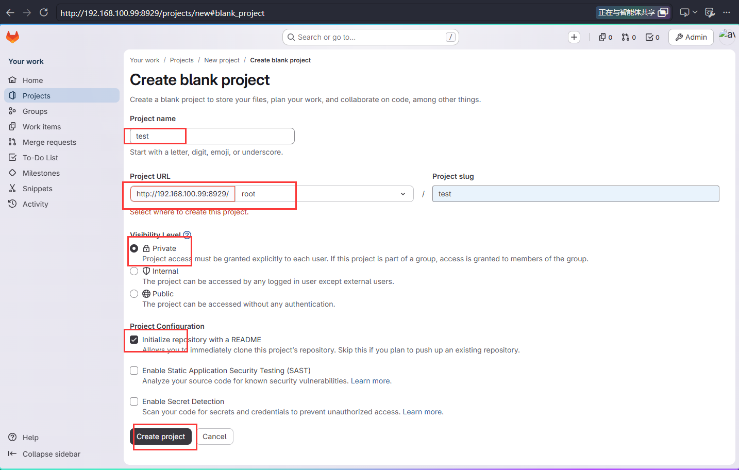Open Home in the sidebar
Screen dimensions: 739x470
pos(62,80)
